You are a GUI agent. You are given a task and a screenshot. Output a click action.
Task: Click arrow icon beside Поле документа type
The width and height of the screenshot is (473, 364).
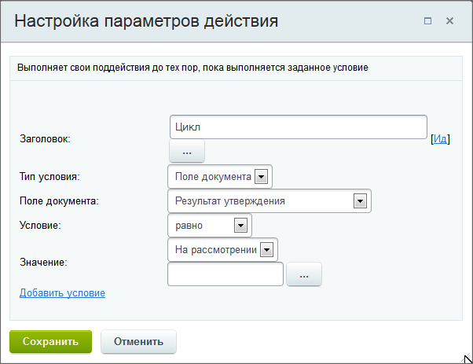pos(261,177)
